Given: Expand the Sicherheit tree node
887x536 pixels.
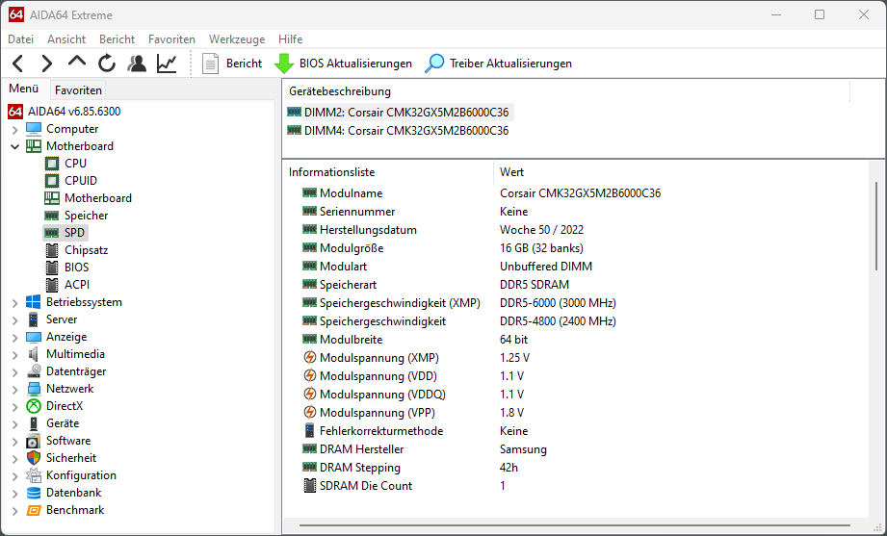Looking at the screenshot, I should click(14, 459).
